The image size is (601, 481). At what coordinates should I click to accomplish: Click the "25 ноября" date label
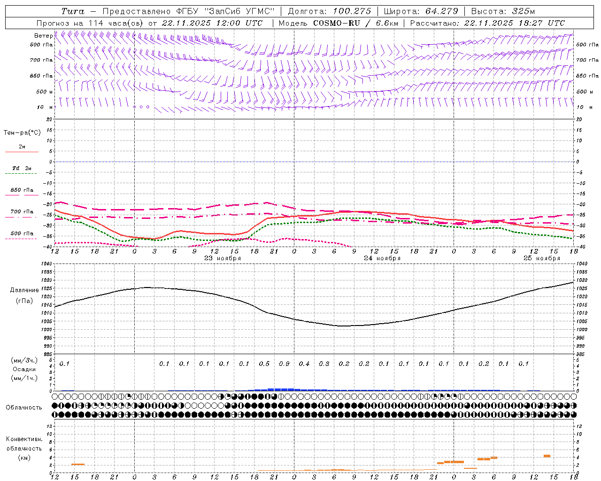click(542, 258)
